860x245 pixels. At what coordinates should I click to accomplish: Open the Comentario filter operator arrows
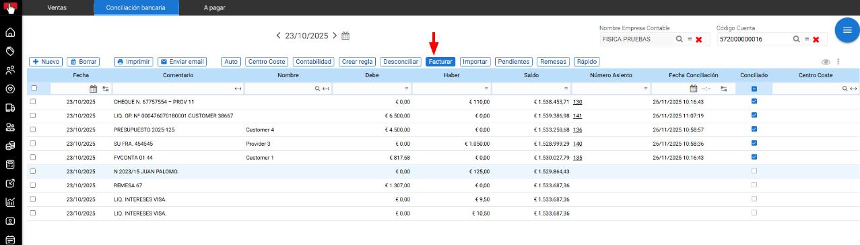[x=238, y=89]
